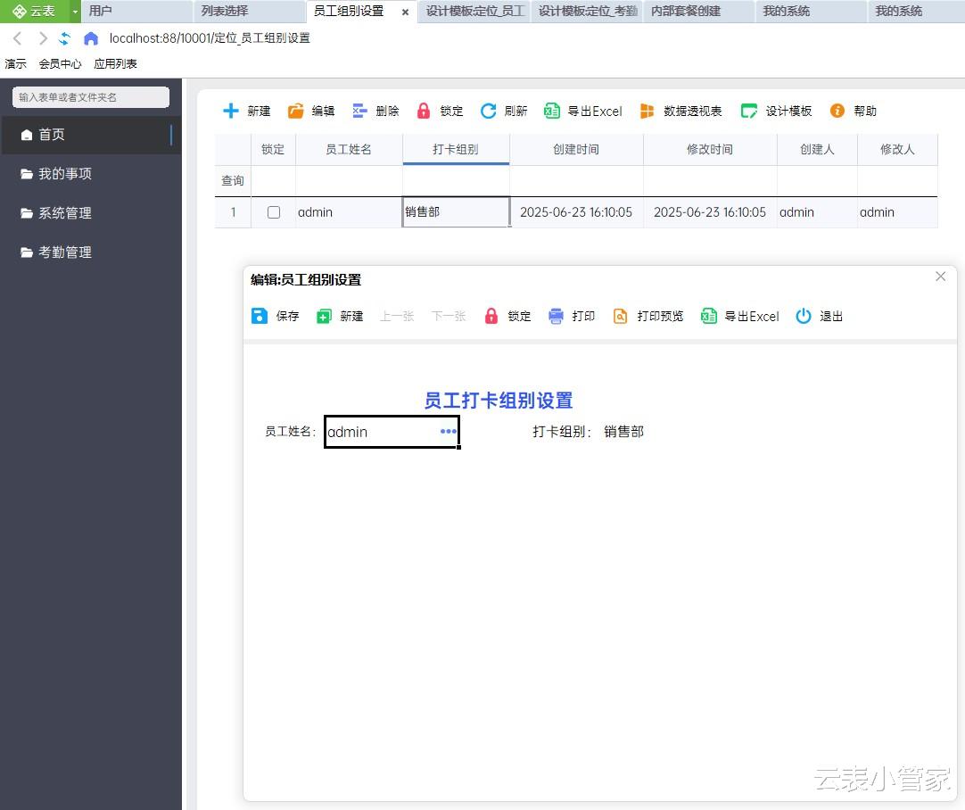Open 应用列表 link

[x=115, y=63]
